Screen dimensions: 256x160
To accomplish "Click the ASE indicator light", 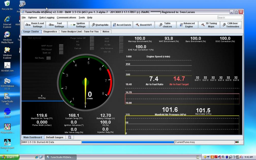I will (x=121, y=38).
